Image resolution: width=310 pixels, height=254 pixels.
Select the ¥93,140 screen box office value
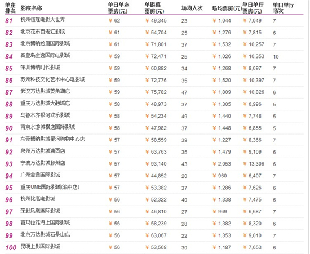pos(156,164)
